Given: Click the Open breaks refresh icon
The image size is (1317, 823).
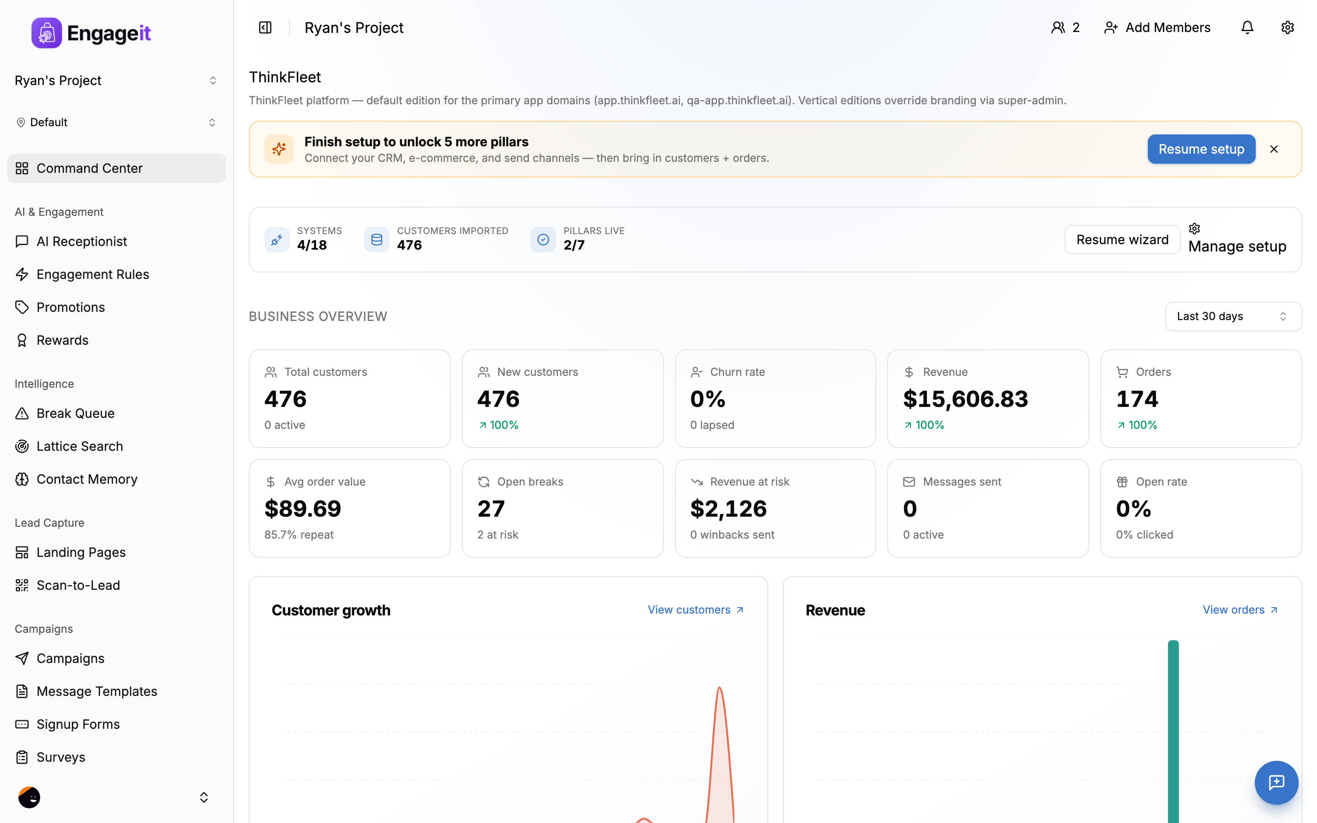Looking at the screenshot, I should pyautogui.click(x=483, y=482).
